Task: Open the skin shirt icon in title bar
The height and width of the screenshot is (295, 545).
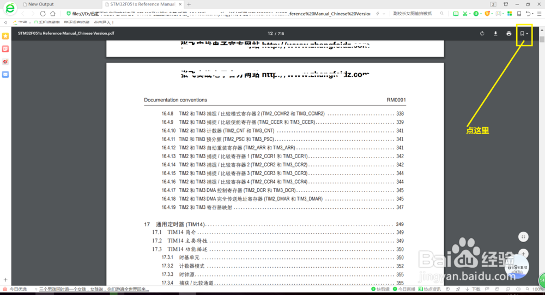Action: tap(506, 4)
